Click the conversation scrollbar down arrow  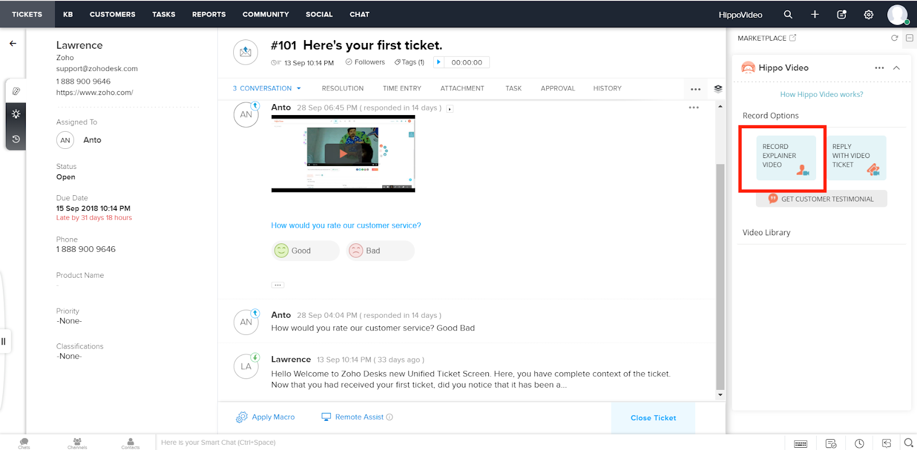(x=720, y=395)
